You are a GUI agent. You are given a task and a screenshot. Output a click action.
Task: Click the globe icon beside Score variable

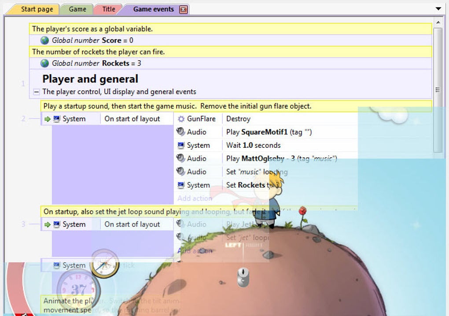[44, 40]
